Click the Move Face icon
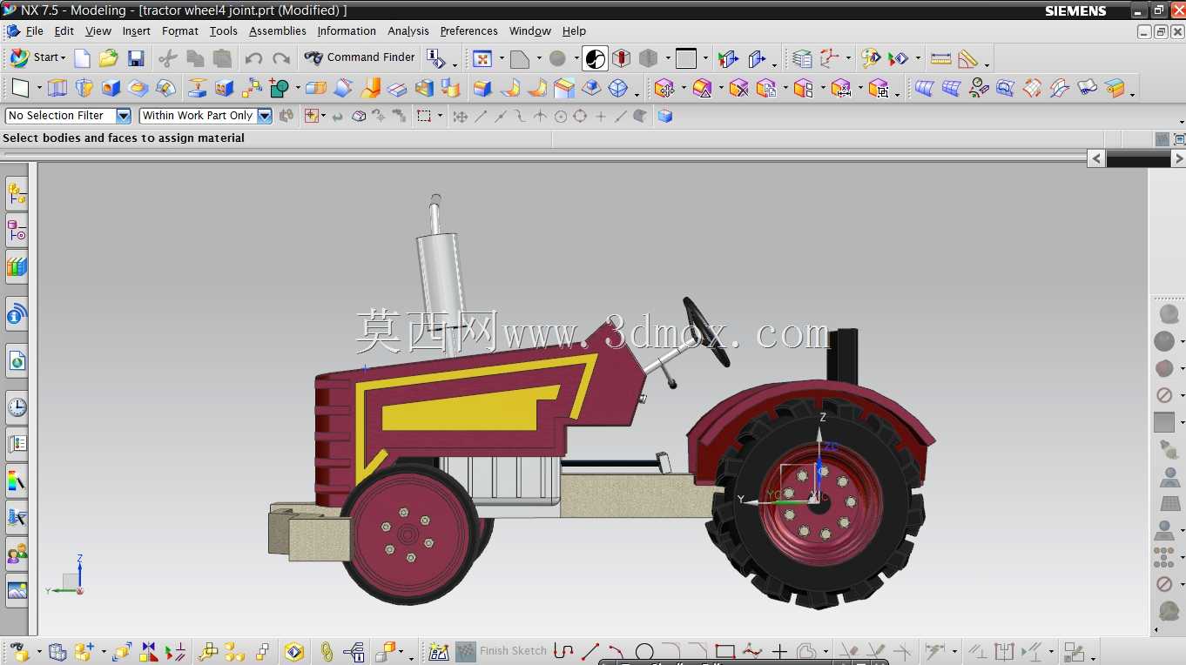The height and width of the screenshot is (665, 1186). point(664,88)
